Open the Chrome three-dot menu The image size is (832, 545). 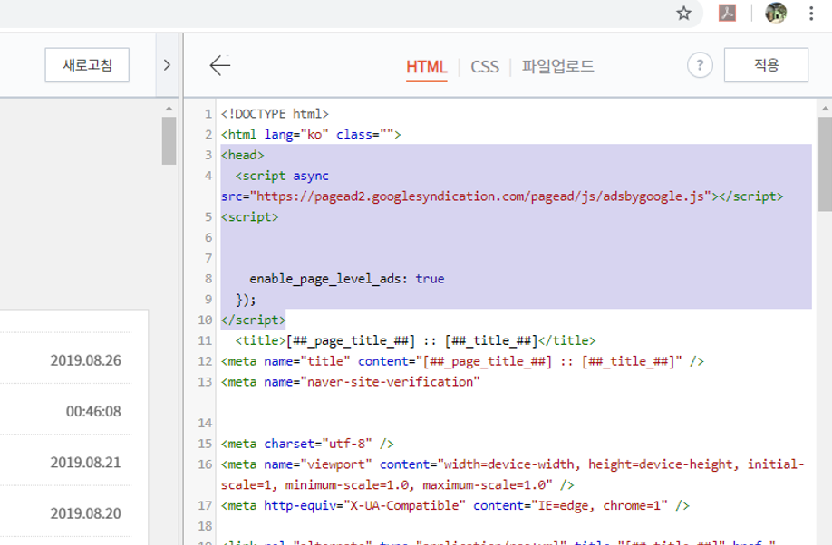[811, 13]
